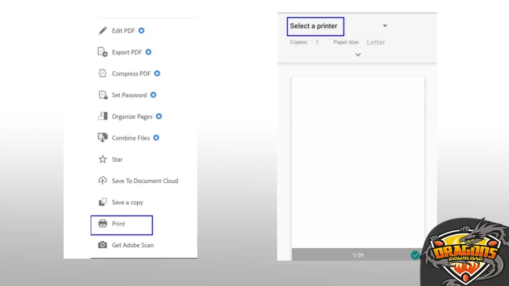This screenshot has height=286, width=509.
Task: Click the Export PDF icon
Action: click(103, 52)
